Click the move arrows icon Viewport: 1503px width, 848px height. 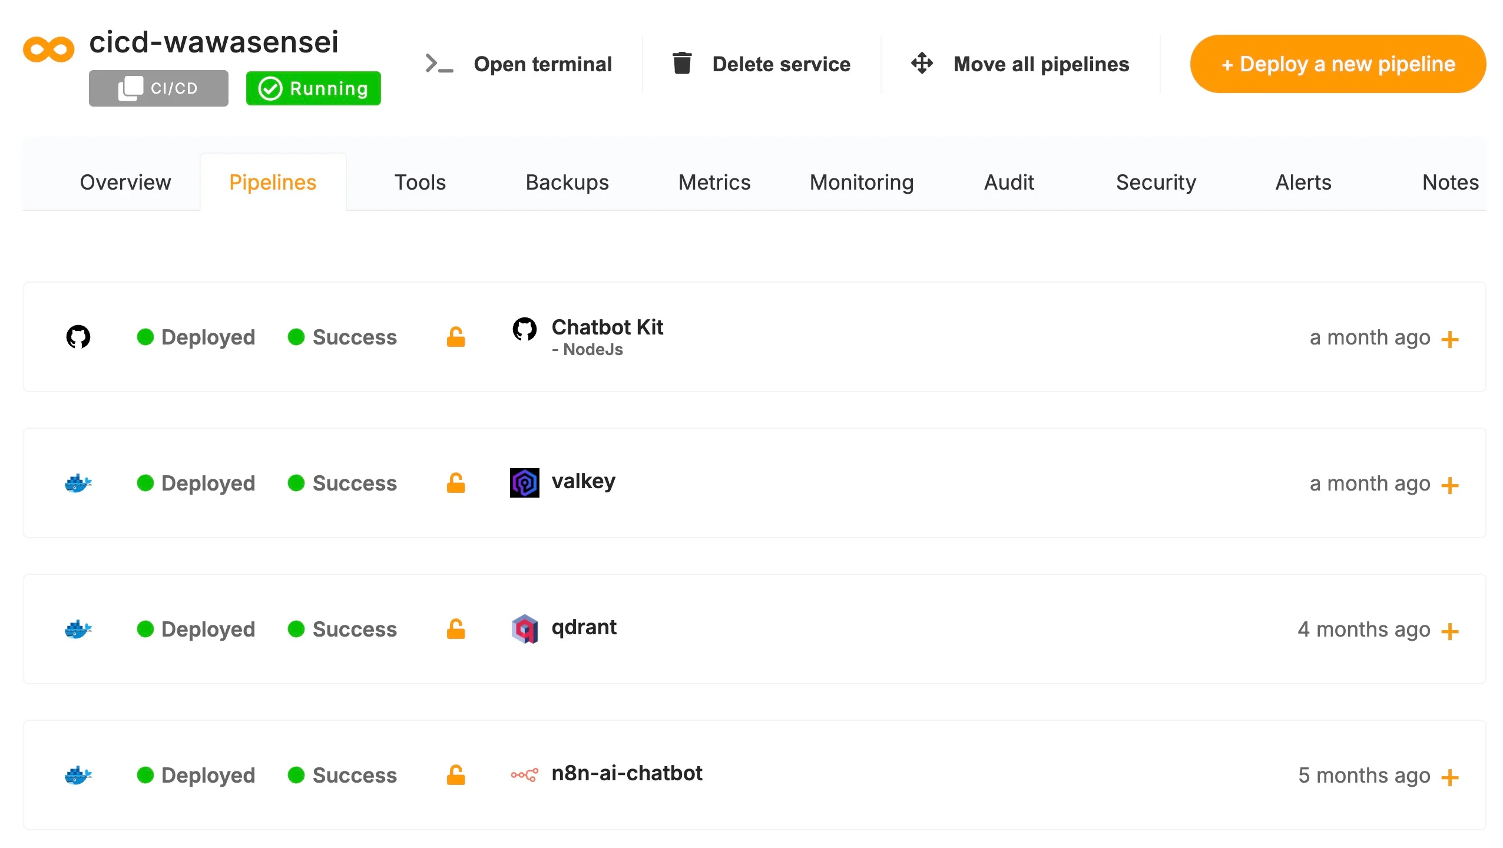922,64
